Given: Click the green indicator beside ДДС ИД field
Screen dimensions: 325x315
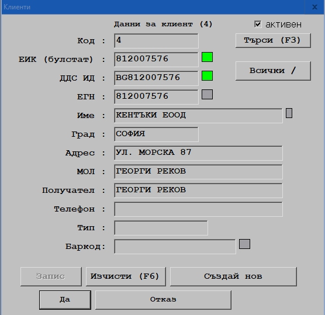Looking at the screenshot, I should [207, 76].
